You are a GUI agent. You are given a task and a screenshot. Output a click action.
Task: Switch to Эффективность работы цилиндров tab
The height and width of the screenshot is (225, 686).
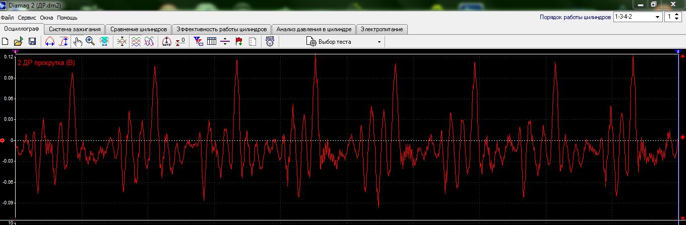[222, 29]
